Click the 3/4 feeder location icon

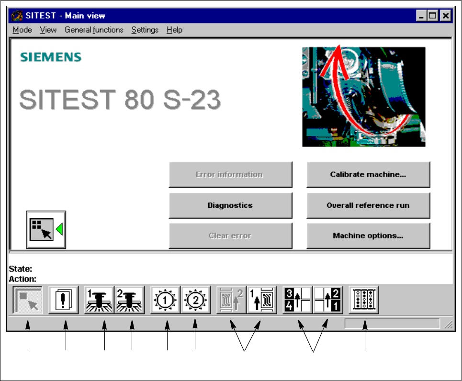[x=297, y=300]
